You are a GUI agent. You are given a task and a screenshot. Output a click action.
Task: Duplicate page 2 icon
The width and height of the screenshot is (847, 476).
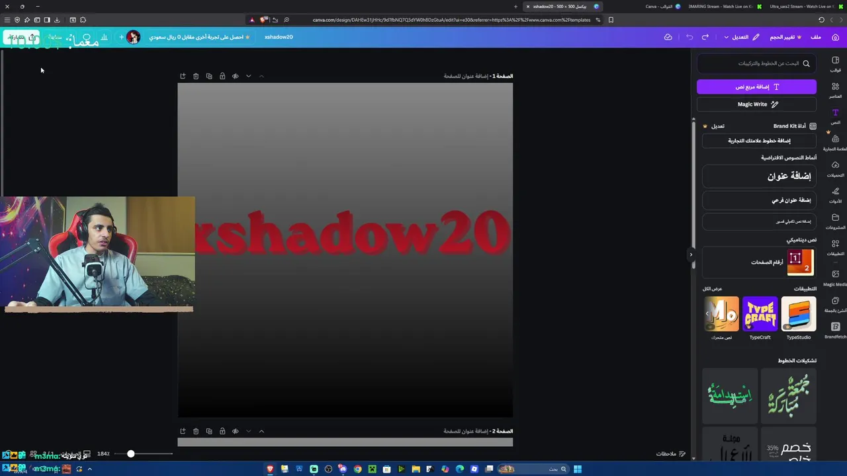click(x=209, y=431)
